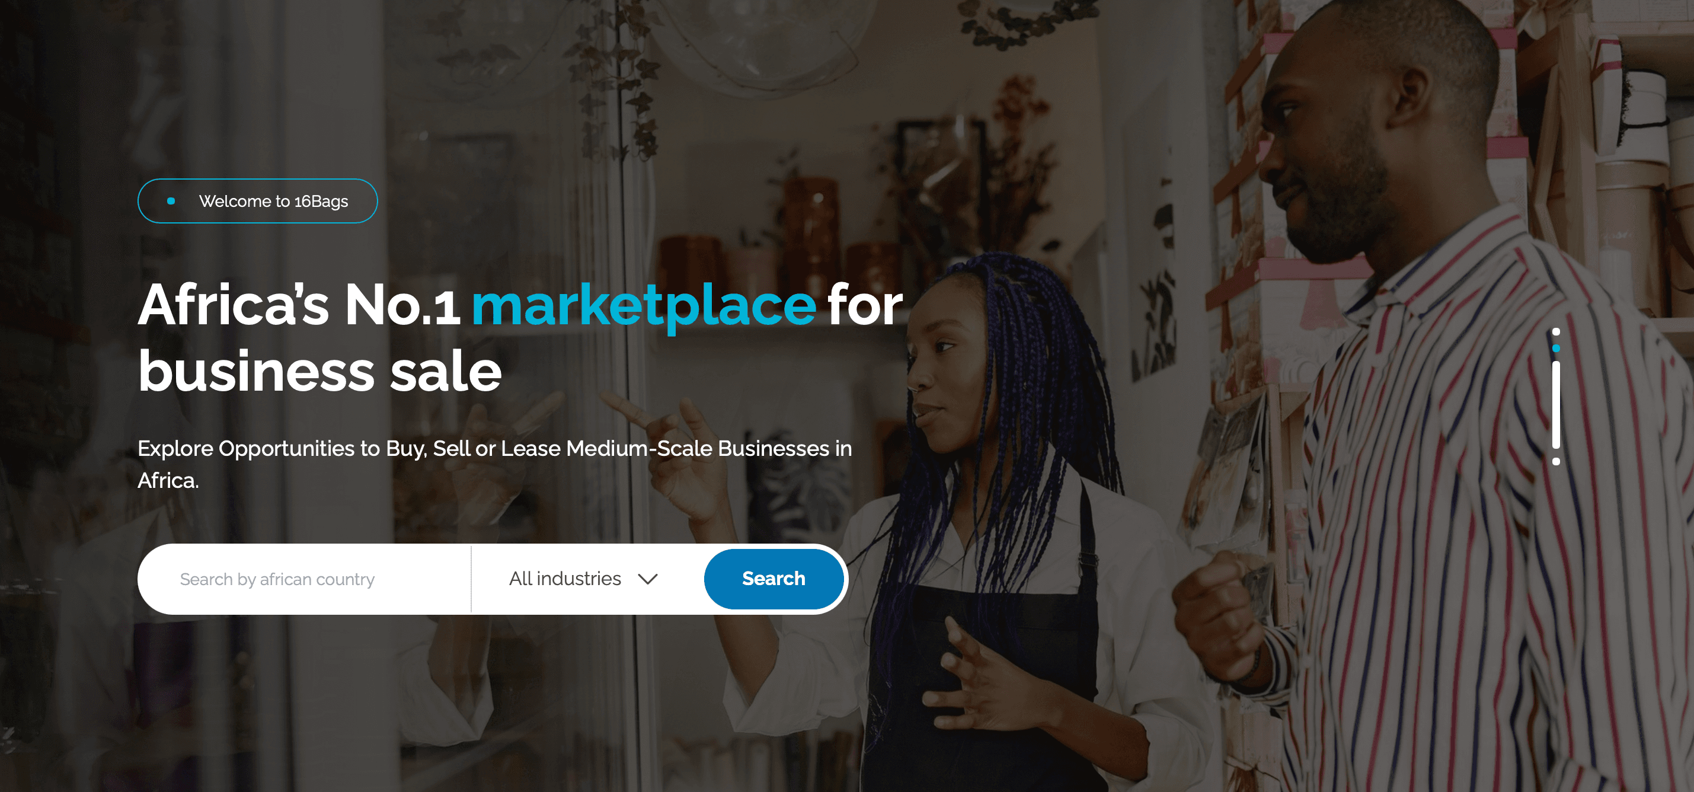Screen dimensions: 1694x792
Task: Click the long white carousel indicator bar
Action: (1556, 404)
